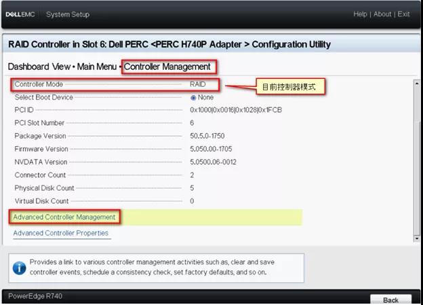The image size is (423, 305).
Task: Click the PowerEdge R740 footer text
Action: pos(35,296)
